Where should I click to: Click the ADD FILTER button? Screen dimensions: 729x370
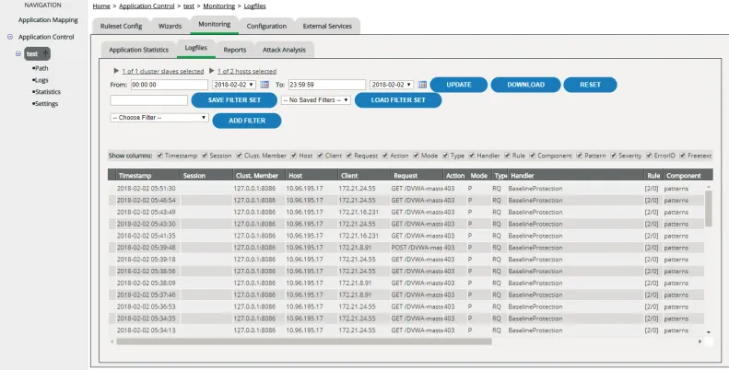pos(247,121)
